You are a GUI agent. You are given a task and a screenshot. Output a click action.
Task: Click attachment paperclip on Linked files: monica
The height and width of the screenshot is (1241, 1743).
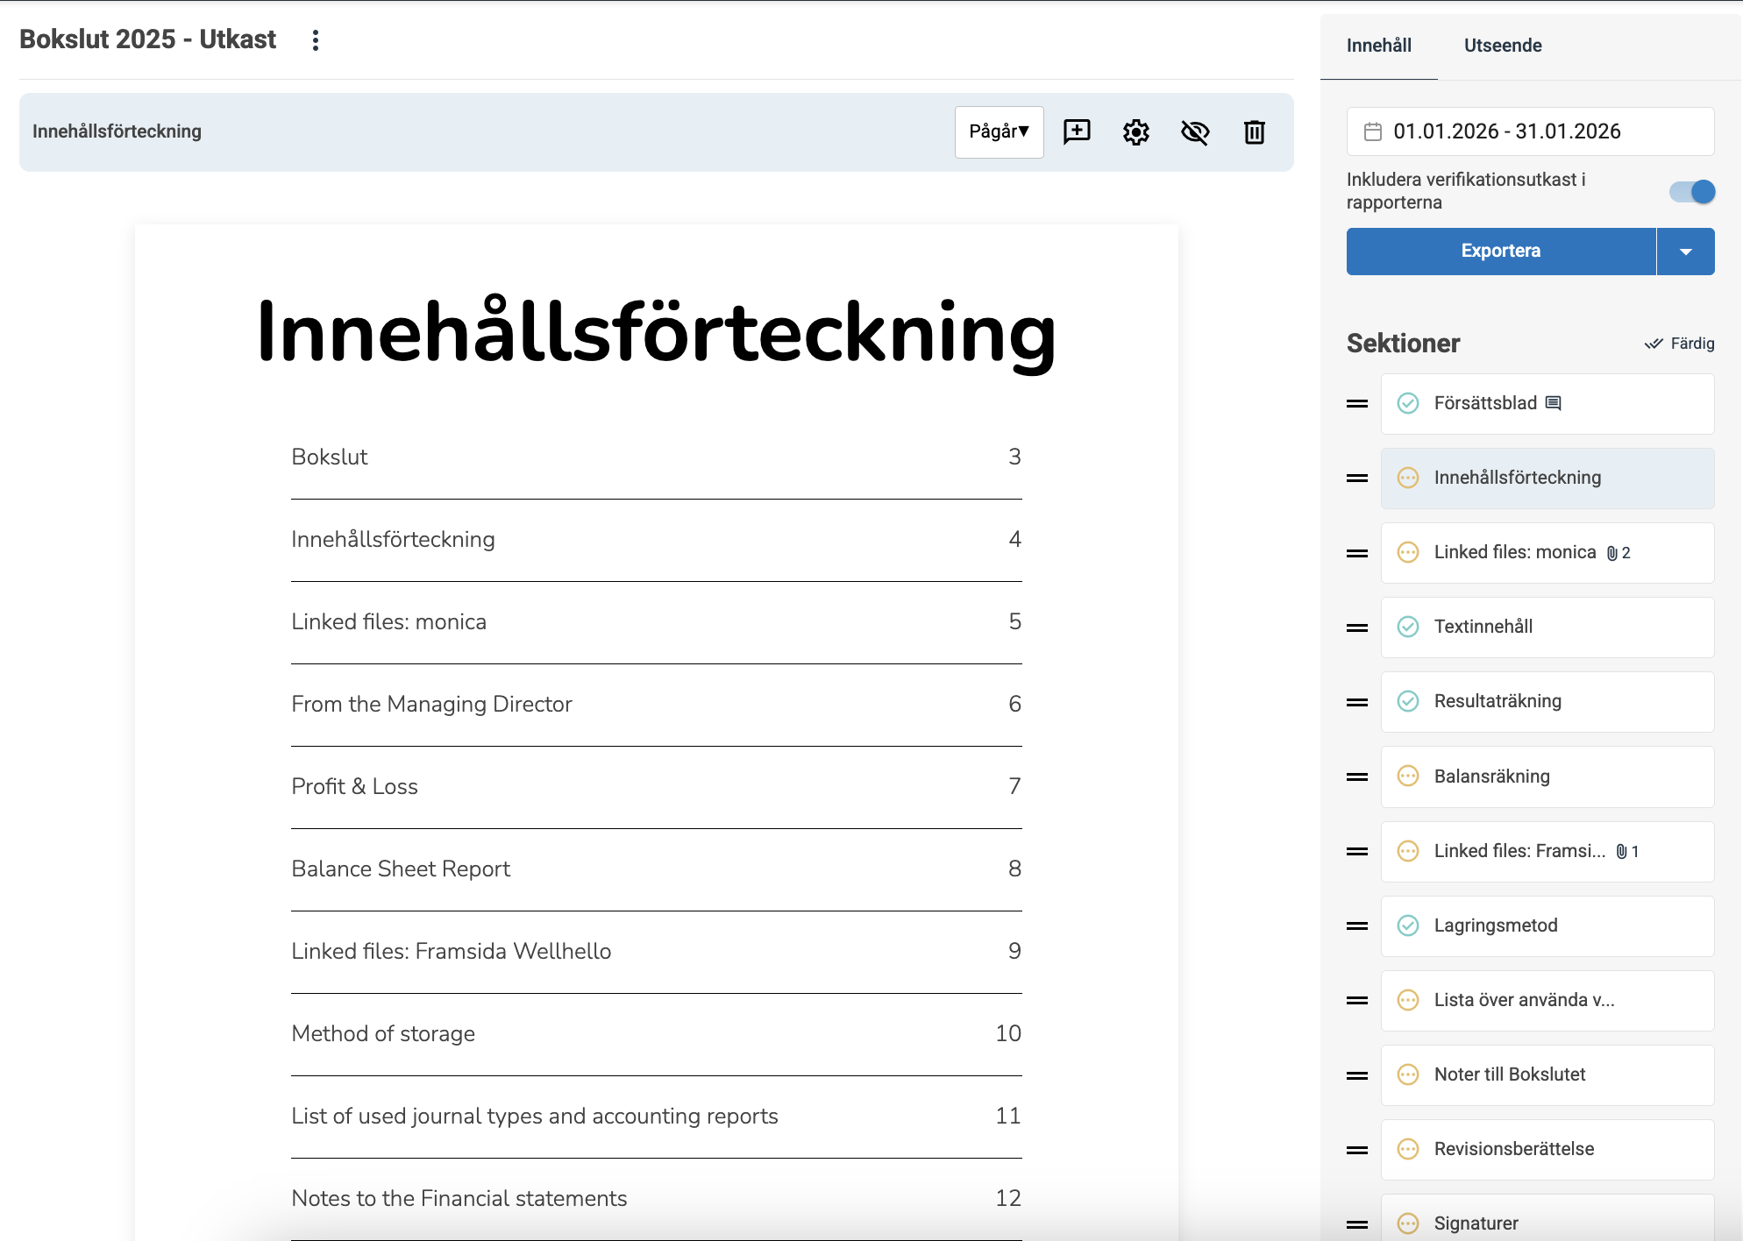(1611, 553)
